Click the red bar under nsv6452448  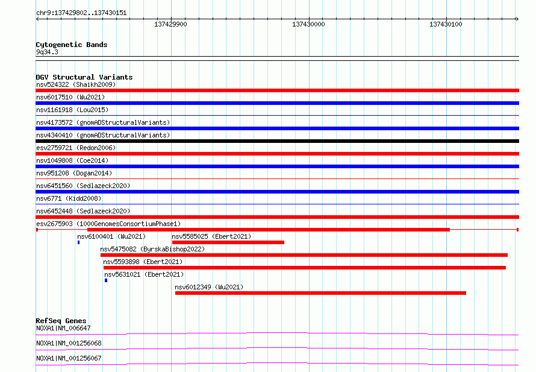(277, 217)
